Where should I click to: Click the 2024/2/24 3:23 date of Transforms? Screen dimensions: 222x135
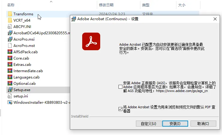112,14
